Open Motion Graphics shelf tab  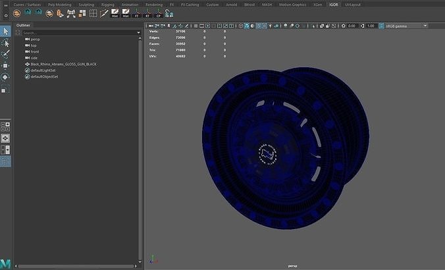292,5
